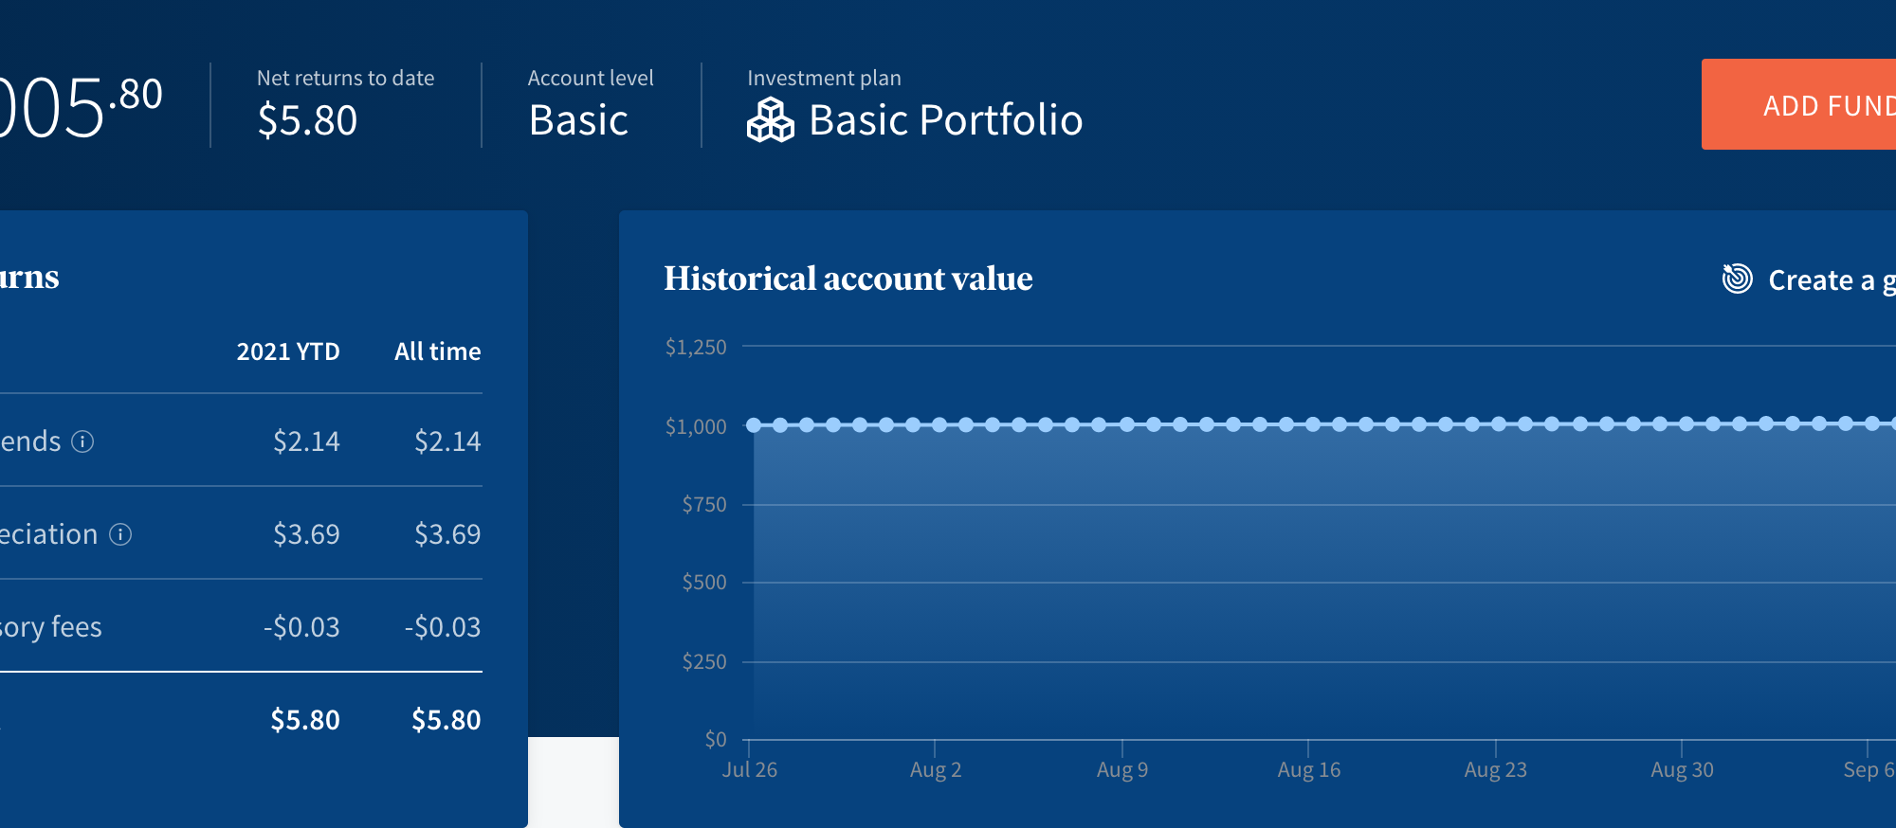Viewport: 1896px width, 828px height.
Task: Click the first chart data point at Jul 26
Action: 754,425
